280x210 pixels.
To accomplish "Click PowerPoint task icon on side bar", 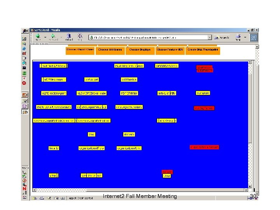I will (25, 95).
